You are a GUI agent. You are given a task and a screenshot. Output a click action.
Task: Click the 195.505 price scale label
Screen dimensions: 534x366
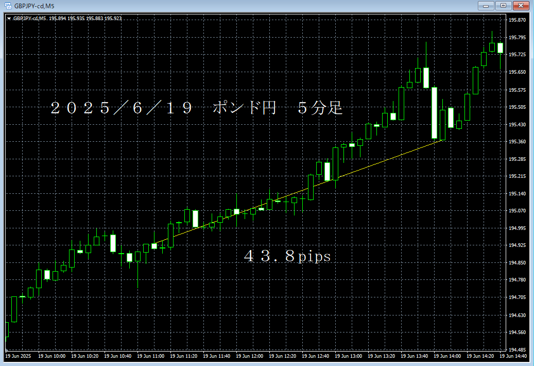click(517, 107)
